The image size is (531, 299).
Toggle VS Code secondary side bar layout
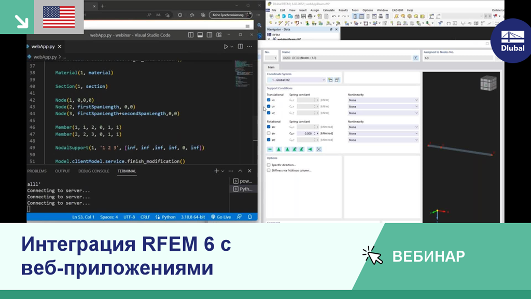click(209, 35)
